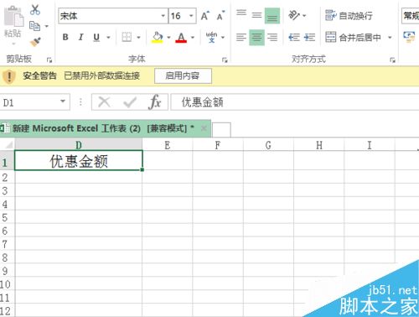The width and height of the screenshot is (419, 317).
Task: Click the text Orientation icon
Action: (294, 15)
